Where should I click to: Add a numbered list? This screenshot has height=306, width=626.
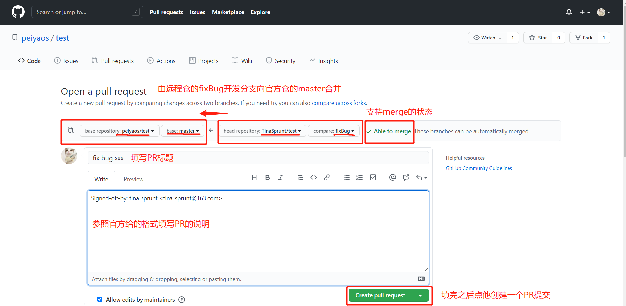point(359,177)
